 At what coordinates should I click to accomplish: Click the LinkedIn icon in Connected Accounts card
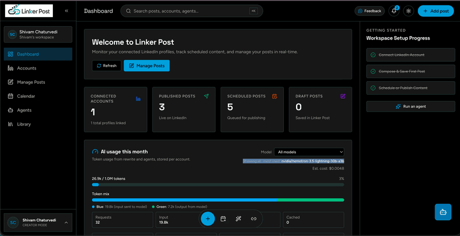click(138, 99)
